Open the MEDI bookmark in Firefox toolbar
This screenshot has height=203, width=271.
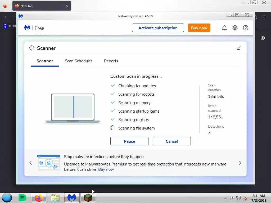pyautogui.click(x=10, y=26)
